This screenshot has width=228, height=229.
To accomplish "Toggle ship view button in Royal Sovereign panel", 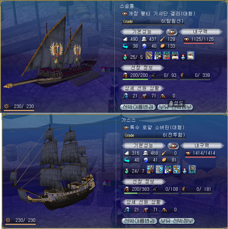I will [173, 146].
